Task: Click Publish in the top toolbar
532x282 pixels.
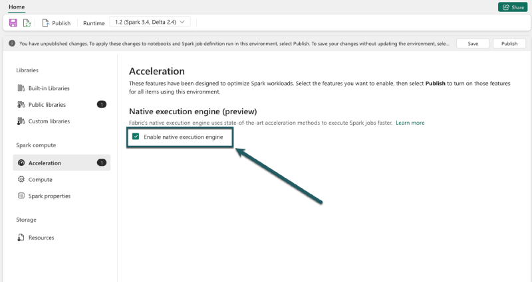Action: [x=56, y=23]
